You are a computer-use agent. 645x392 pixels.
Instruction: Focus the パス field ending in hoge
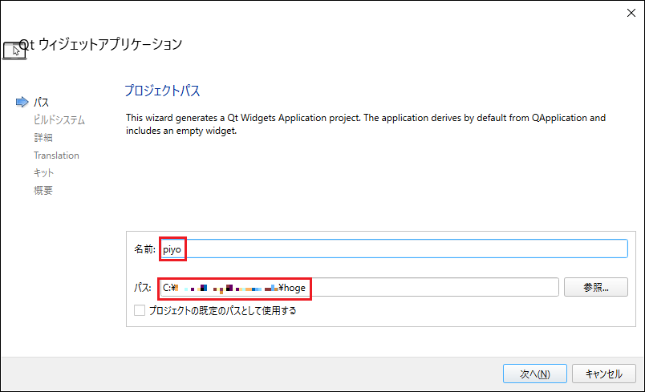[x=359, y=287]
